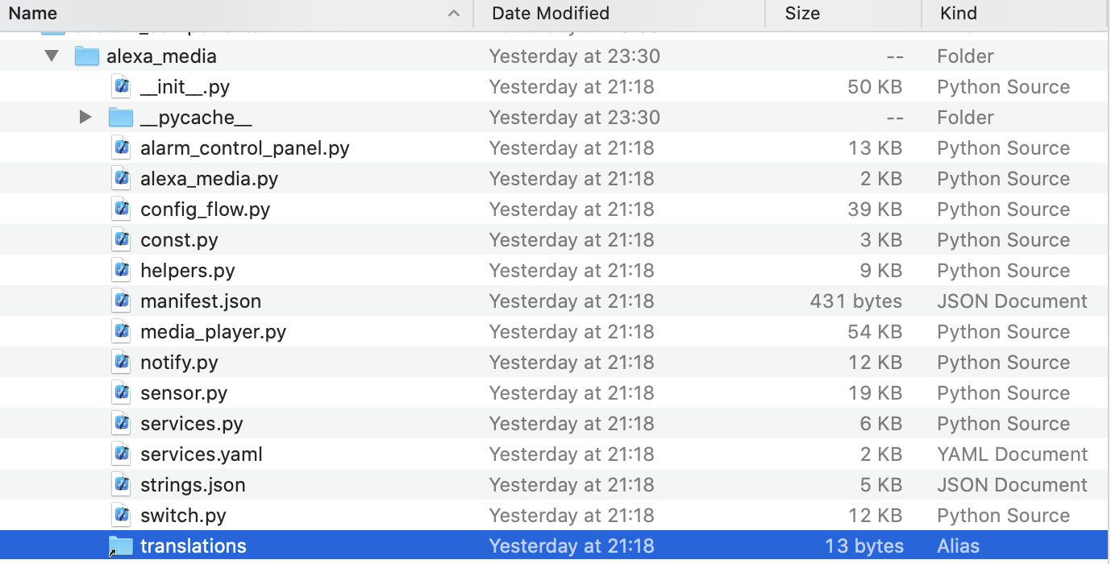Click the sort direction chevron on Name column
This screenshot has width=1111, height=564.
click(453, 14)
